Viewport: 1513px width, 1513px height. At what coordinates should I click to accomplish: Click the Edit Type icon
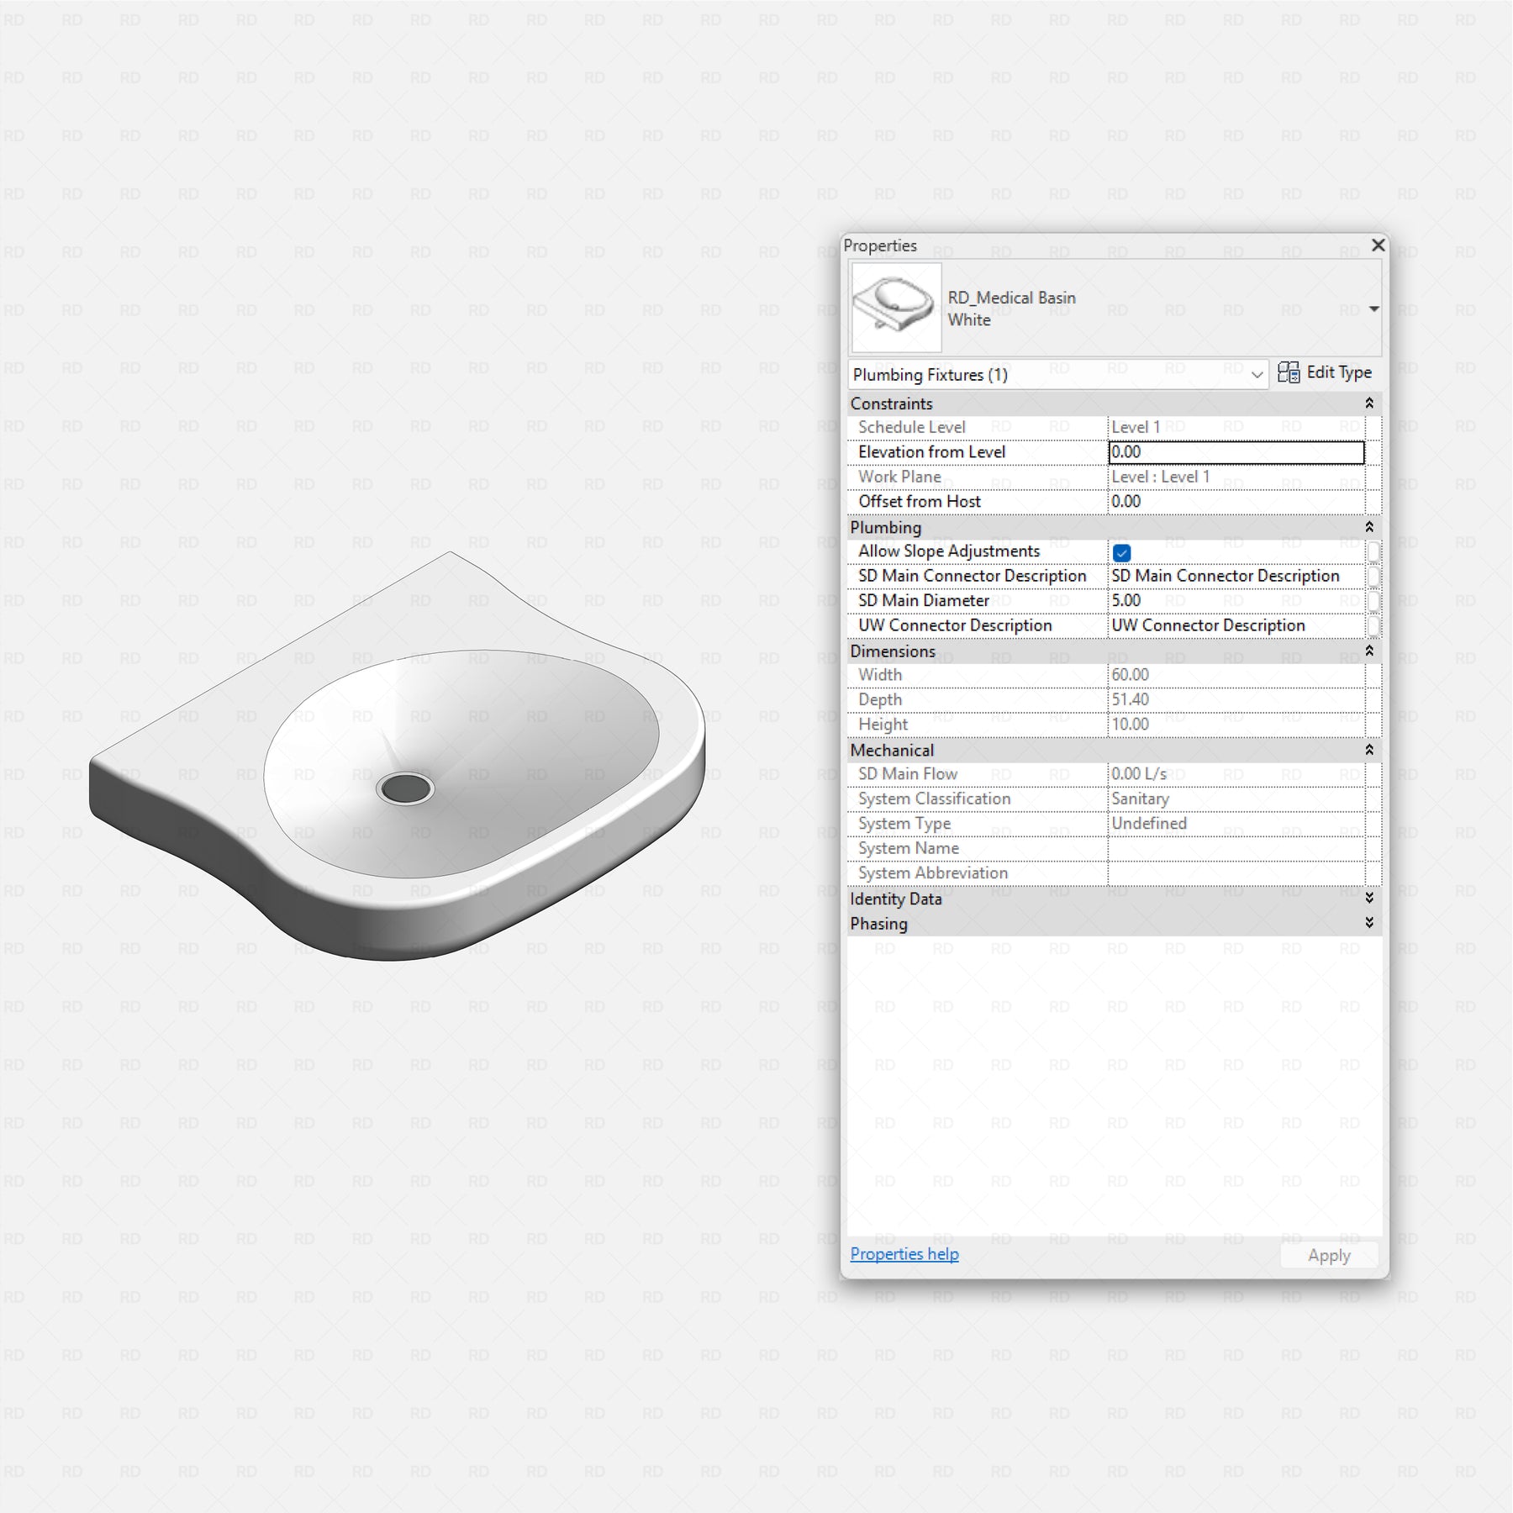pyautogui.click(x=1288, y=372)
